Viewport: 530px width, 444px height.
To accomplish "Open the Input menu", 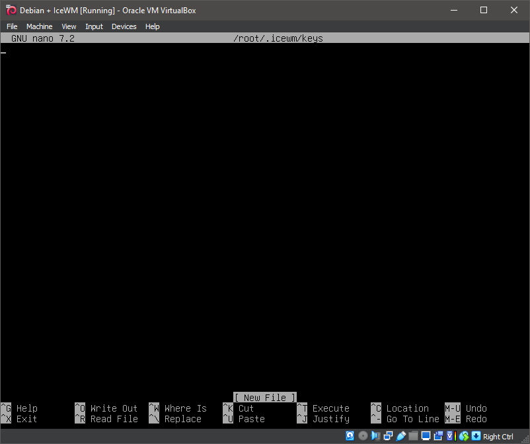I will [x=94, y=26].
